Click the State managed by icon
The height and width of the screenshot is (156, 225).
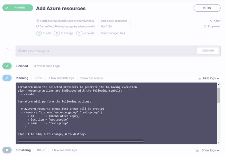(x=124, y=33)
